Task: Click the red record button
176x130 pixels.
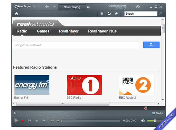Action: point(23,121)
